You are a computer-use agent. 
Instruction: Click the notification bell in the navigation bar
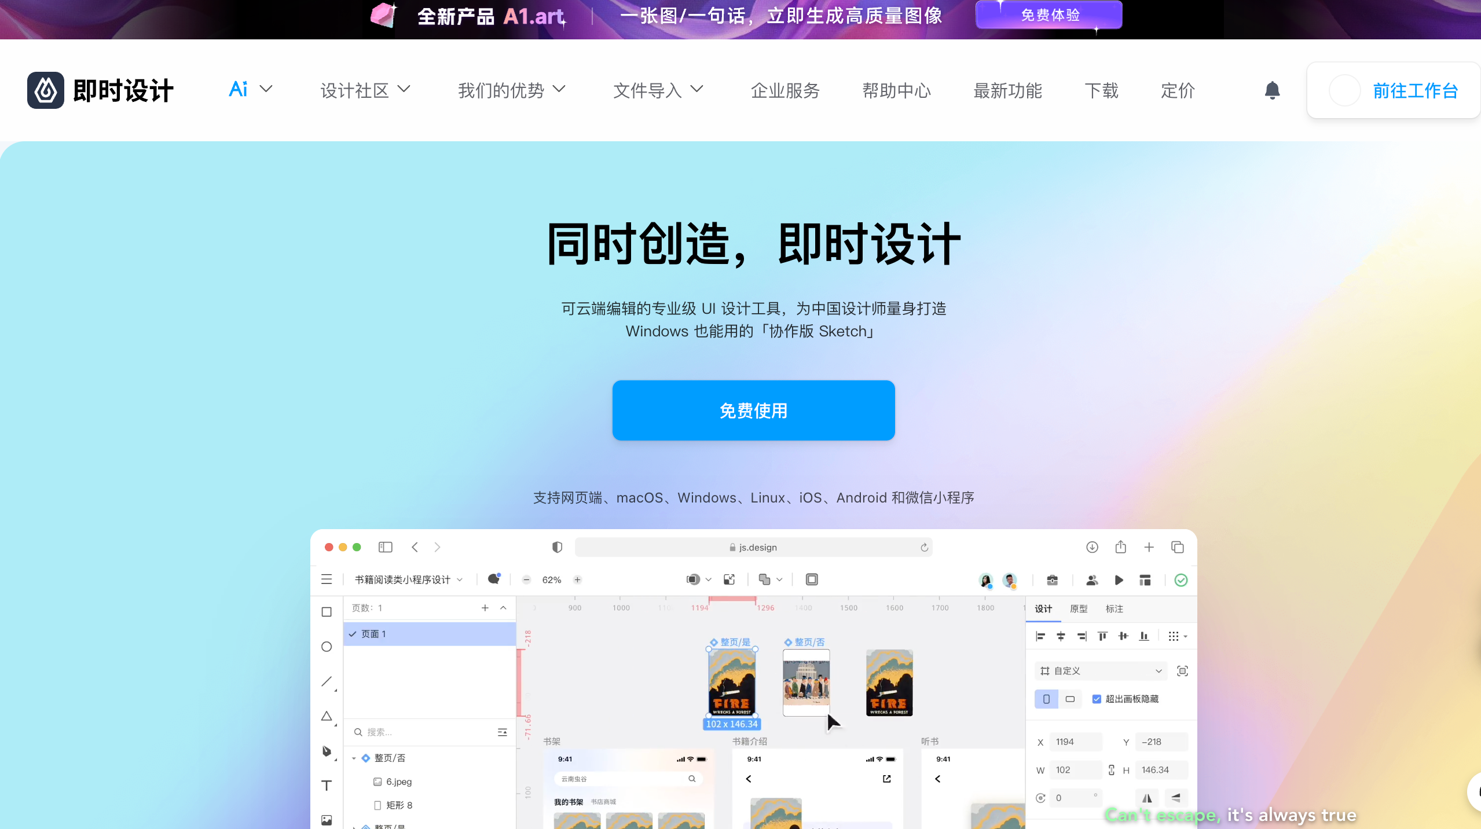(1271, 90)
